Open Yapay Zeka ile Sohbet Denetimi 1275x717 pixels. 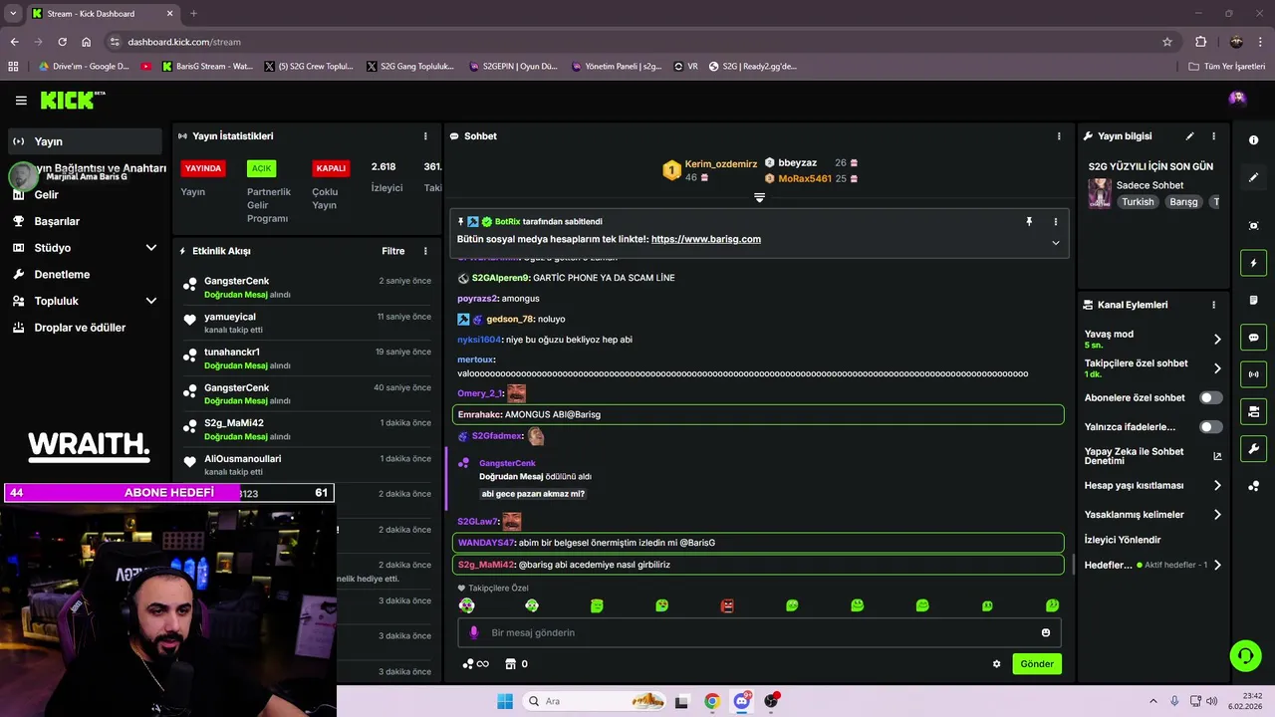[x=1134, y=456]
